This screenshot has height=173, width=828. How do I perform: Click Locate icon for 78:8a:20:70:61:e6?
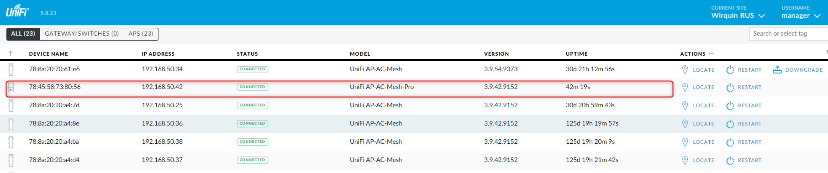(x=685, y=70)
